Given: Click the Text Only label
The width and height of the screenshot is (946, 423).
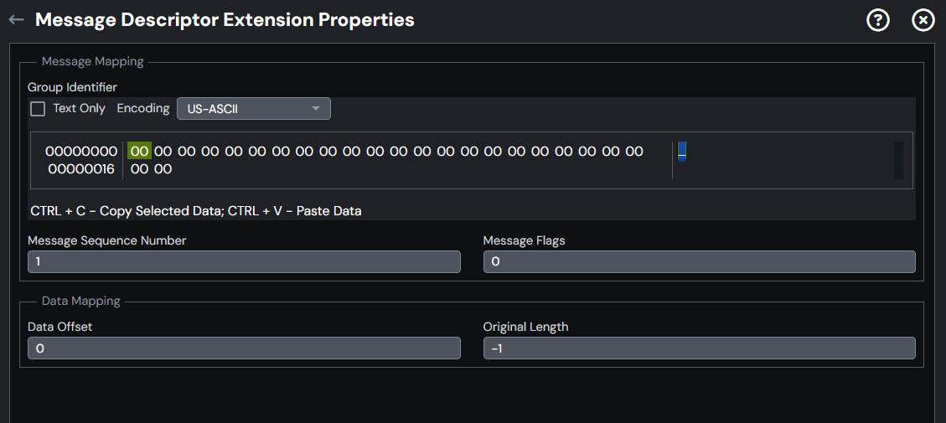Looking at the screenshot, I should (x=79, y=109).
